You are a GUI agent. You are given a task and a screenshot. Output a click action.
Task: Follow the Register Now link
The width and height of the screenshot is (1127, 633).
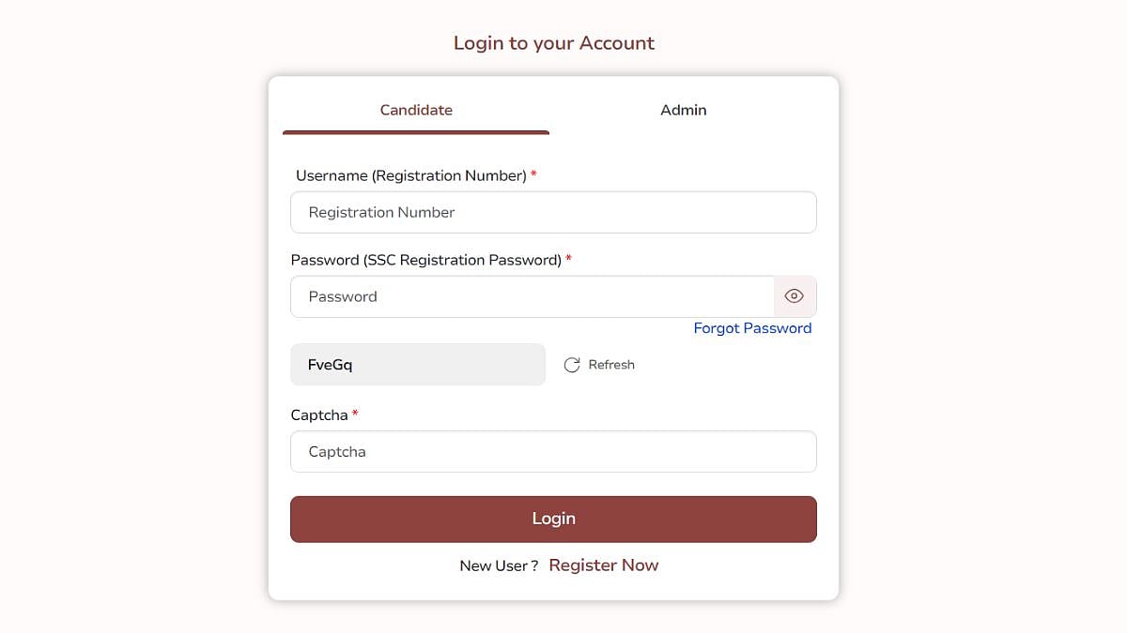click(x=604, y=565)
